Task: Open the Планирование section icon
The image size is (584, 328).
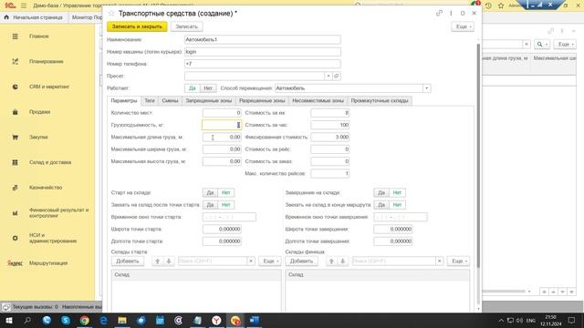Action: (15, 61)
